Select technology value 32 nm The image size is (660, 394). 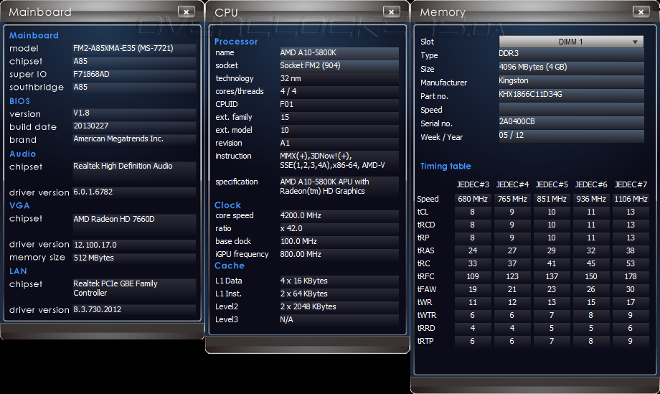[339, 78]
